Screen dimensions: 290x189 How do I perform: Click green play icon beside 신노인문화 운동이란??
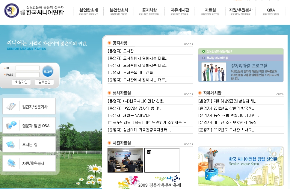(203, 52)
